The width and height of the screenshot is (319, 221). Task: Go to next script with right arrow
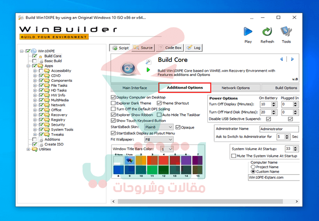pyautogui.click(x=293, y=59)
